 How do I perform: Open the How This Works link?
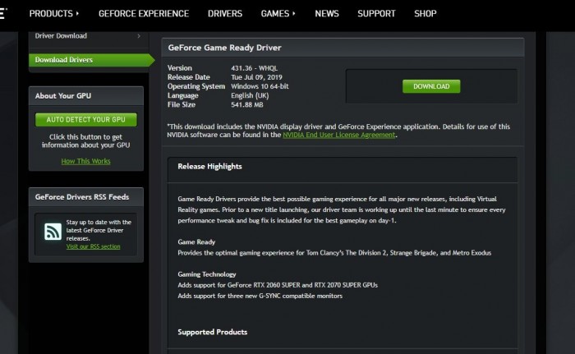85,161
